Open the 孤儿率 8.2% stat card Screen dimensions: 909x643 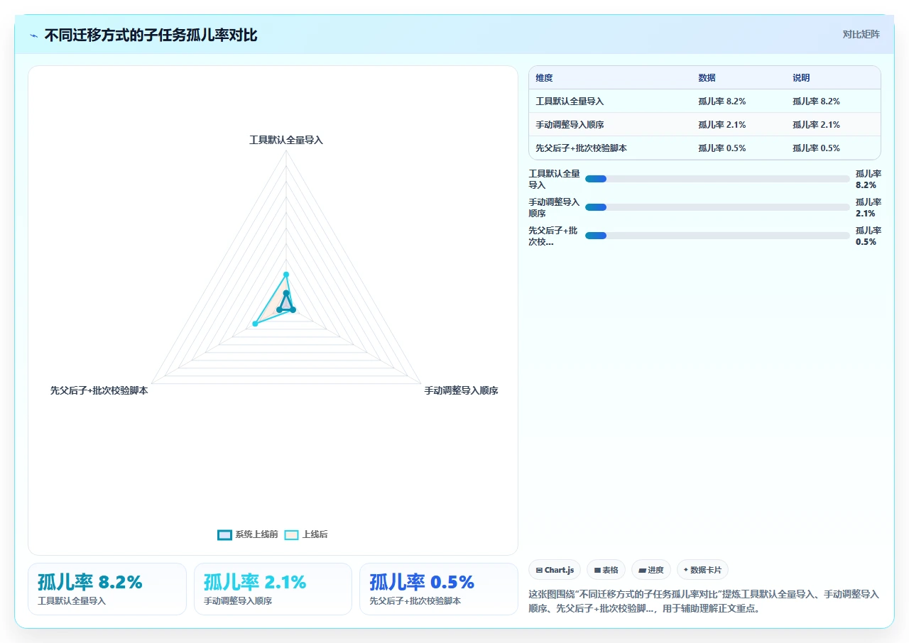click(107, 589)
